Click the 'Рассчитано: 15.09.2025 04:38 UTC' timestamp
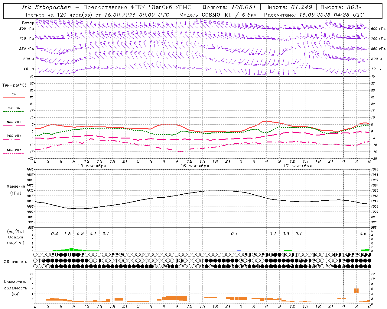Image resolution: width=387 pixels, height=309 pixels. coord(314,15)
